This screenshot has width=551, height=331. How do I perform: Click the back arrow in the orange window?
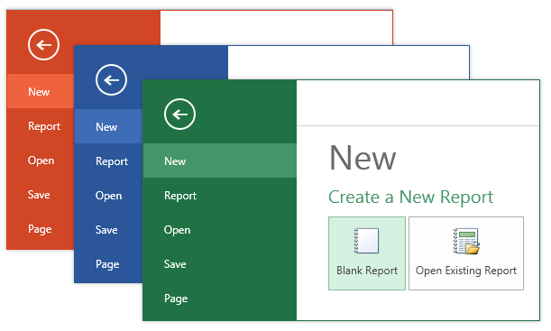tap(43, 45)
